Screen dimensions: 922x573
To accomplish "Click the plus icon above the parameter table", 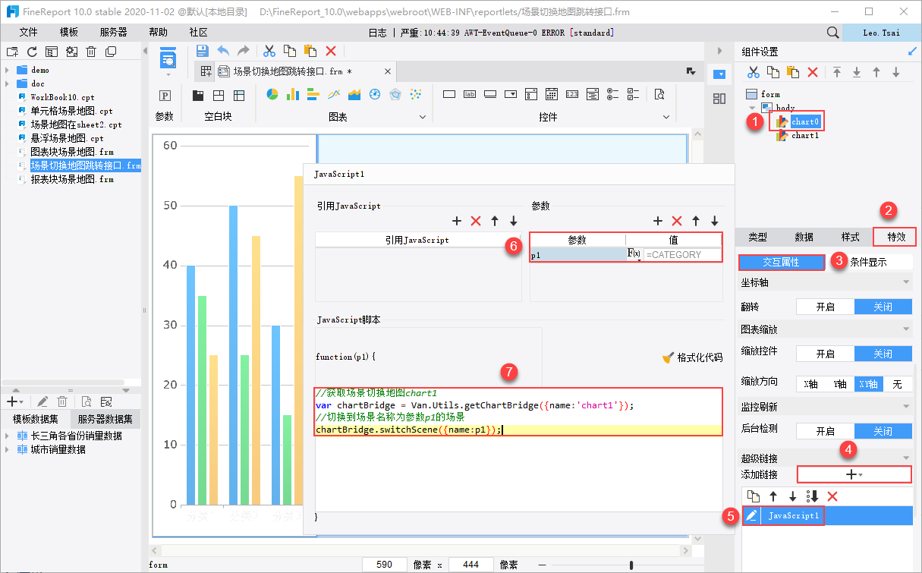I will pyautogui.click(x=659, y=221).
